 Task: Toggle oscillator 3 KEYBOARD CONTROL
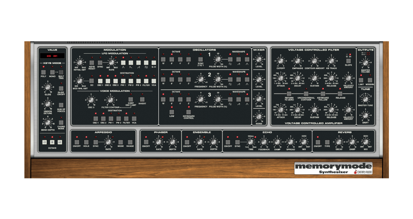[189, 112]
